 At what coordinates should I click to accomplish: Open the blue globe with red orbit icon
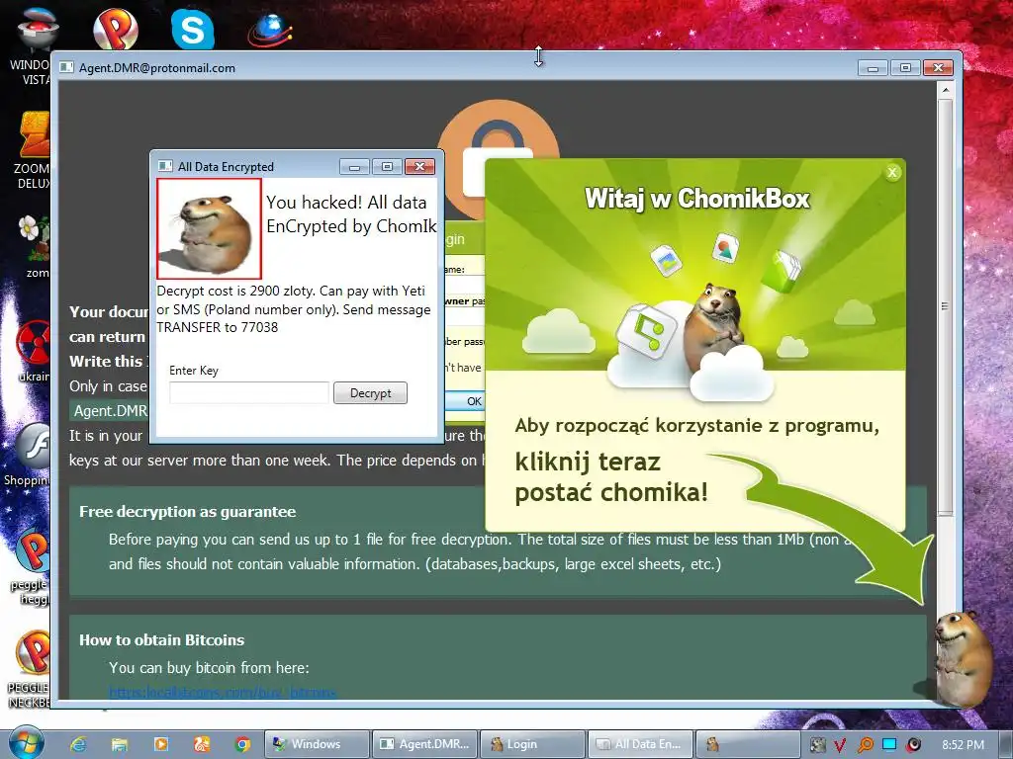269,30
